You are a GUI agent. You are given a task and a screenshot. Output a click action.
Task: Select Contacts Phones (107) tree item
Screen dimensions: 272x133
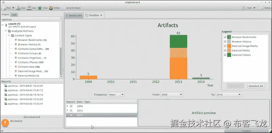click(29, 62)
